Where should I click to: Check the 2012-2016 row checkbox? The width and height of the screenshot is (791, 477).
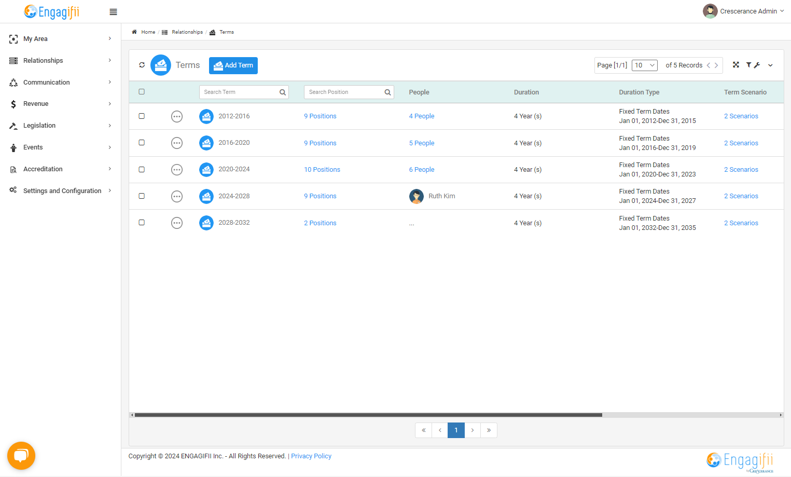(x=142, y=116)
